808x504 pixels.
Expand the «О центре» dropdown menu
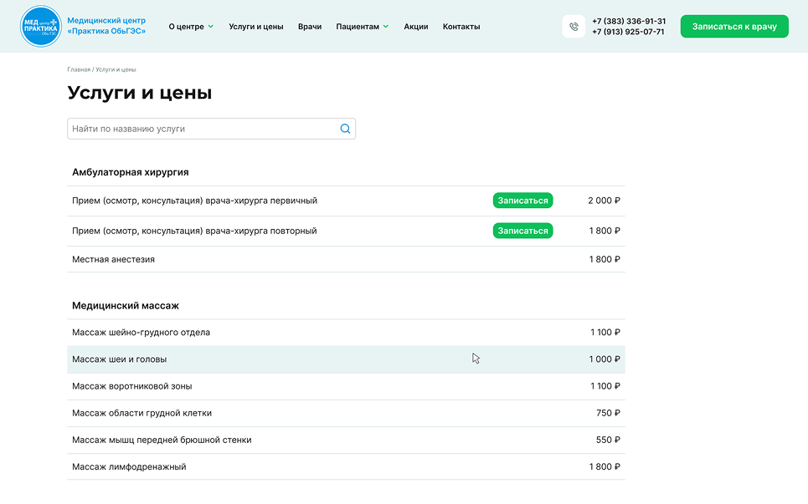pyautogui.click(x=191, y=27)
